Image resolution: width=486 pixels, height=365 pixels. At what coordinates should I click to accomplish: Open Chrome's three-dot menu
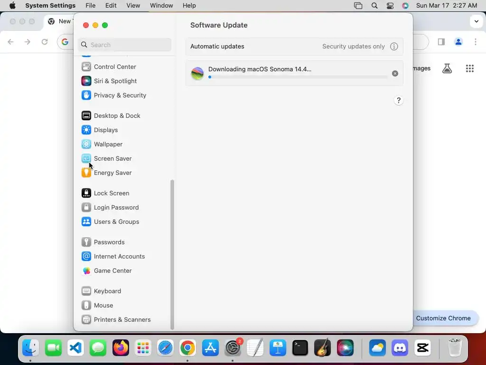click(476, 42)
